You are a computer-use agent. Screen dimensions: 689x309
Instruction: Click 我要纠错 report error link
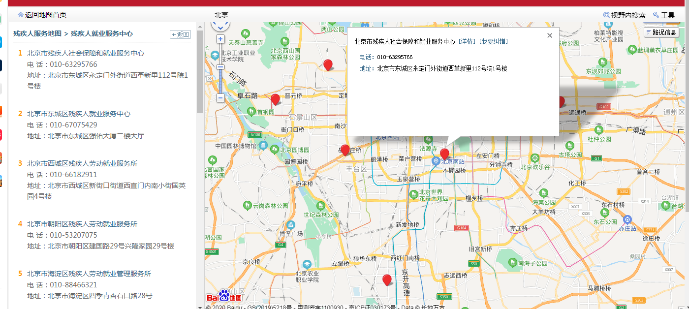[x=494, y=42]
